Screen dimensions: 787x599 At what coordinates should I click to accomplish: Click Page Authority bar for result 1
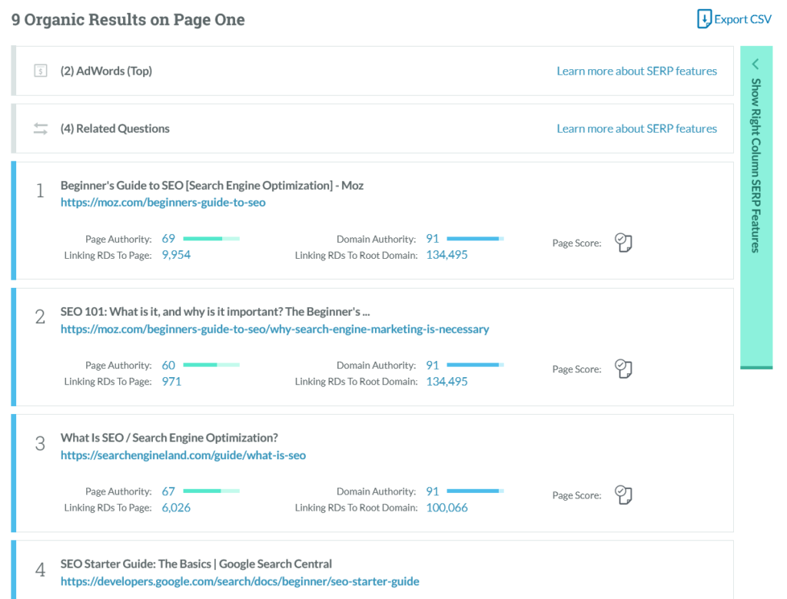point(211,238)
